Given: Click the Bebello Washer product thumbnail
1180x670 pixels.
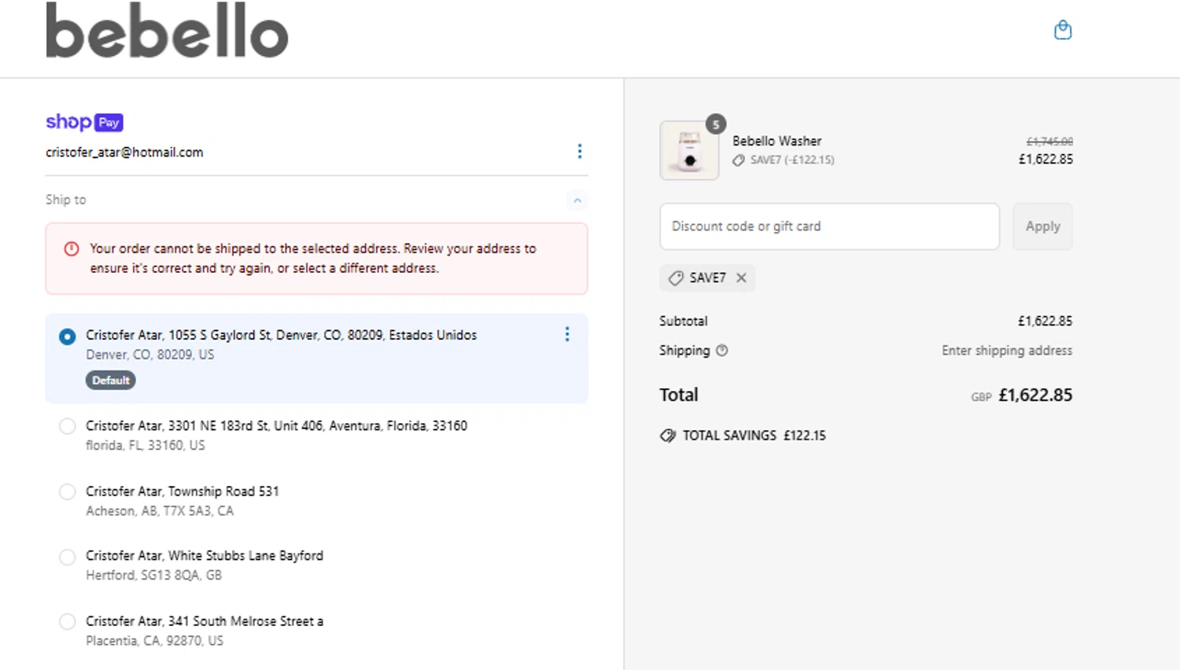Looking at the screenshot, I should 689,150.
